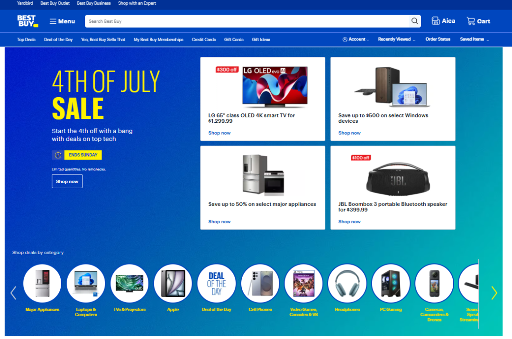Select the Deal of the Day circle
The image size is (512, 339).
[x=217, y=283]
